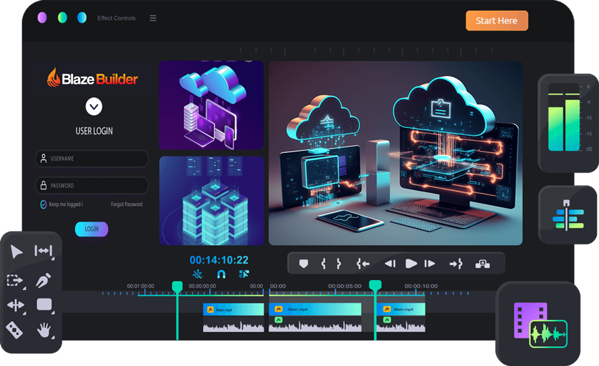The width and height of the screenshot is (599, 366).
Task: Click the Lift/Extract button after Go to Out
Action: point(482,264)
